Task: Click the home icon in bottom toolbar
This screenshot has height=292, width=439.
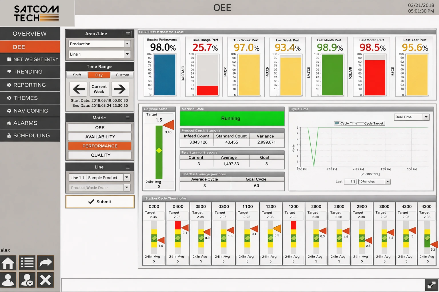Action: (8, 263)
